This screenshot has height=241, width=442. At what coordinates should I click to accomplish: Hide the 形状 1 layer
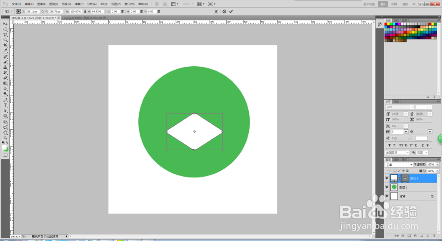(387, 178)
